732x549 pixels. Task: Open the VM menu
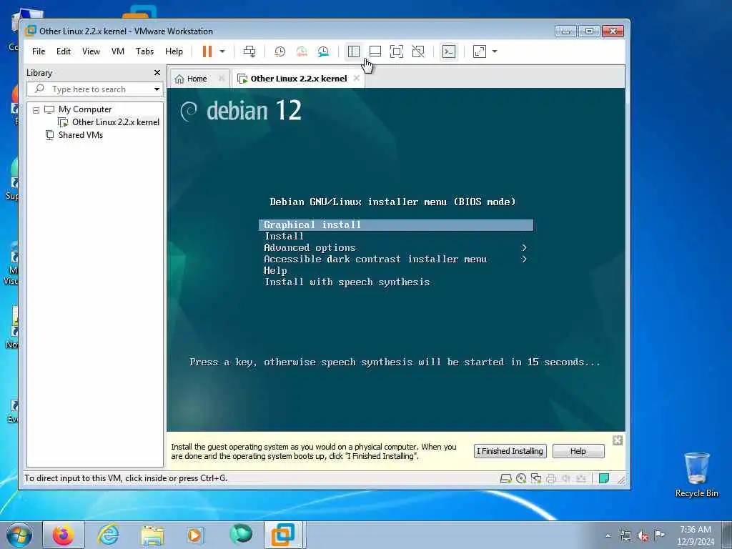[x=118, y=51]
